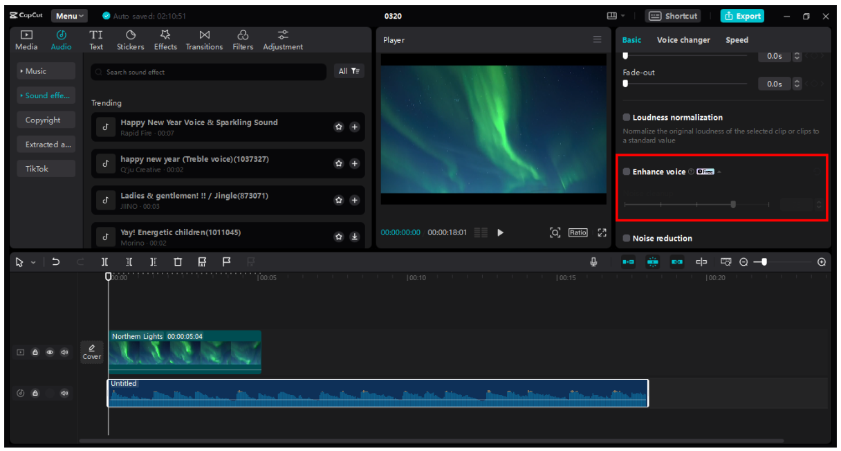Image resolution: width=841 pixels, height=451 pixels.
Task: Download the Yay! Energetic children sound
Action: tap(354, 237)
